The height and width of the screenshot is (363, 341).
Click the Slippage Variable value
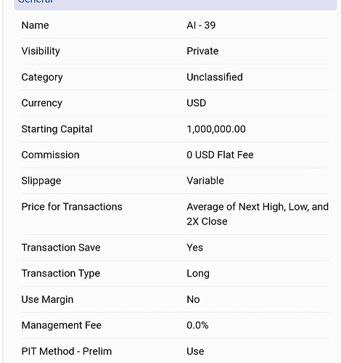[205, 181]
